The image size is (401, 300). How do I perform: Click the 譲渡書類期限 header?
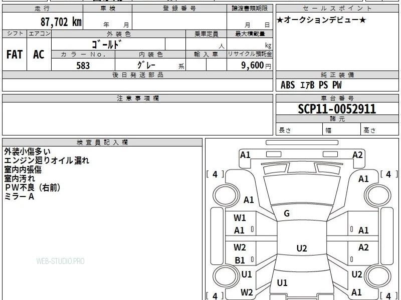[x=250, y=8]
